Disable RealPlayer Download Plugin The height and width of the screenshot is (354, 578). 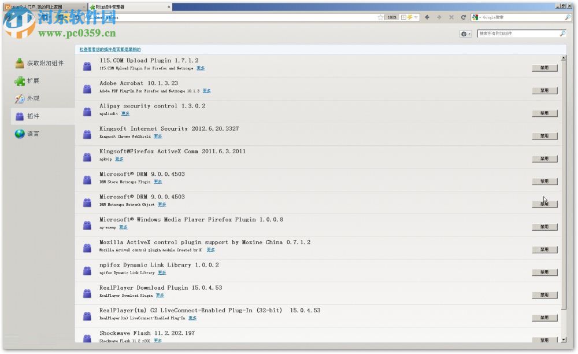click(x=544, y=295)
